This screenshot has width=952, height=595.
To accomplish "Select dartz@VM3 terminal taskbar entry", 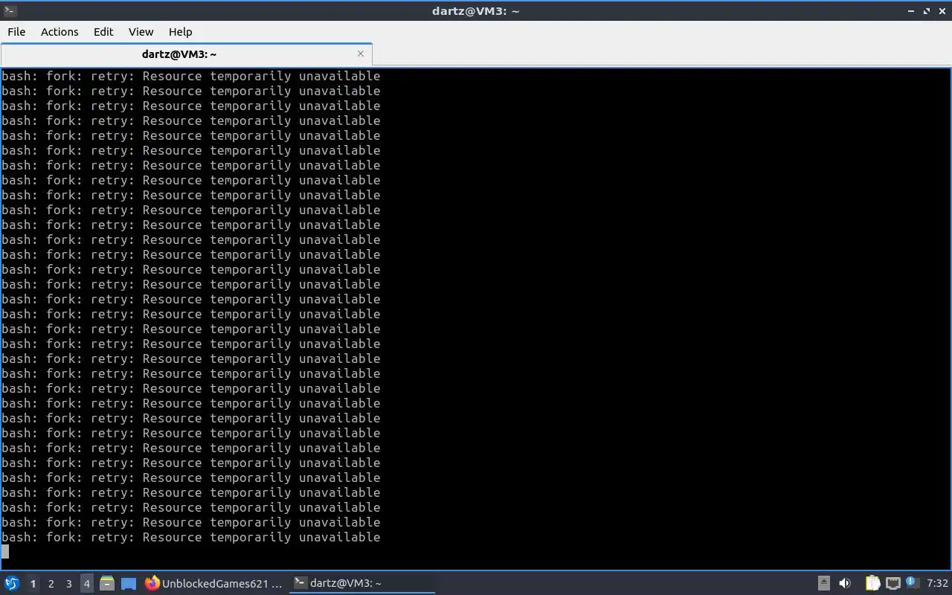I will (362, 583).
